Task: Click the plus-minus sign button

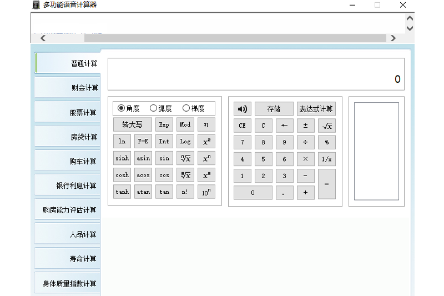Action: click(306, 126)
